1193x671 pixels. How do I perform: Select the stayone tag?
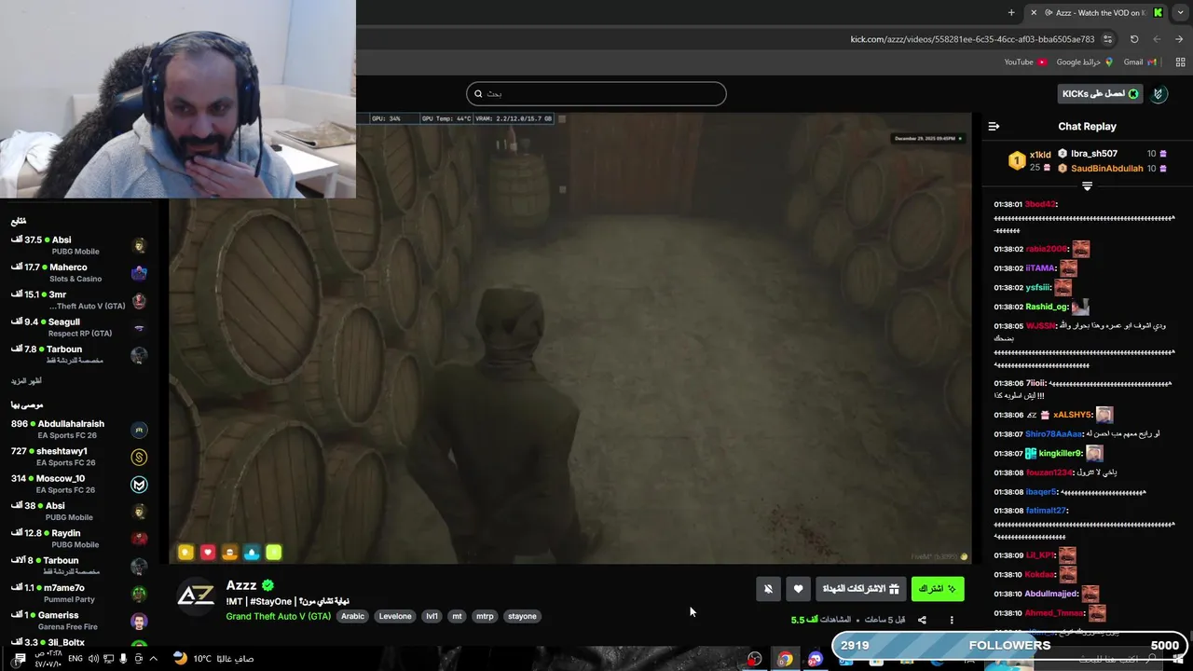click(522, 616)
